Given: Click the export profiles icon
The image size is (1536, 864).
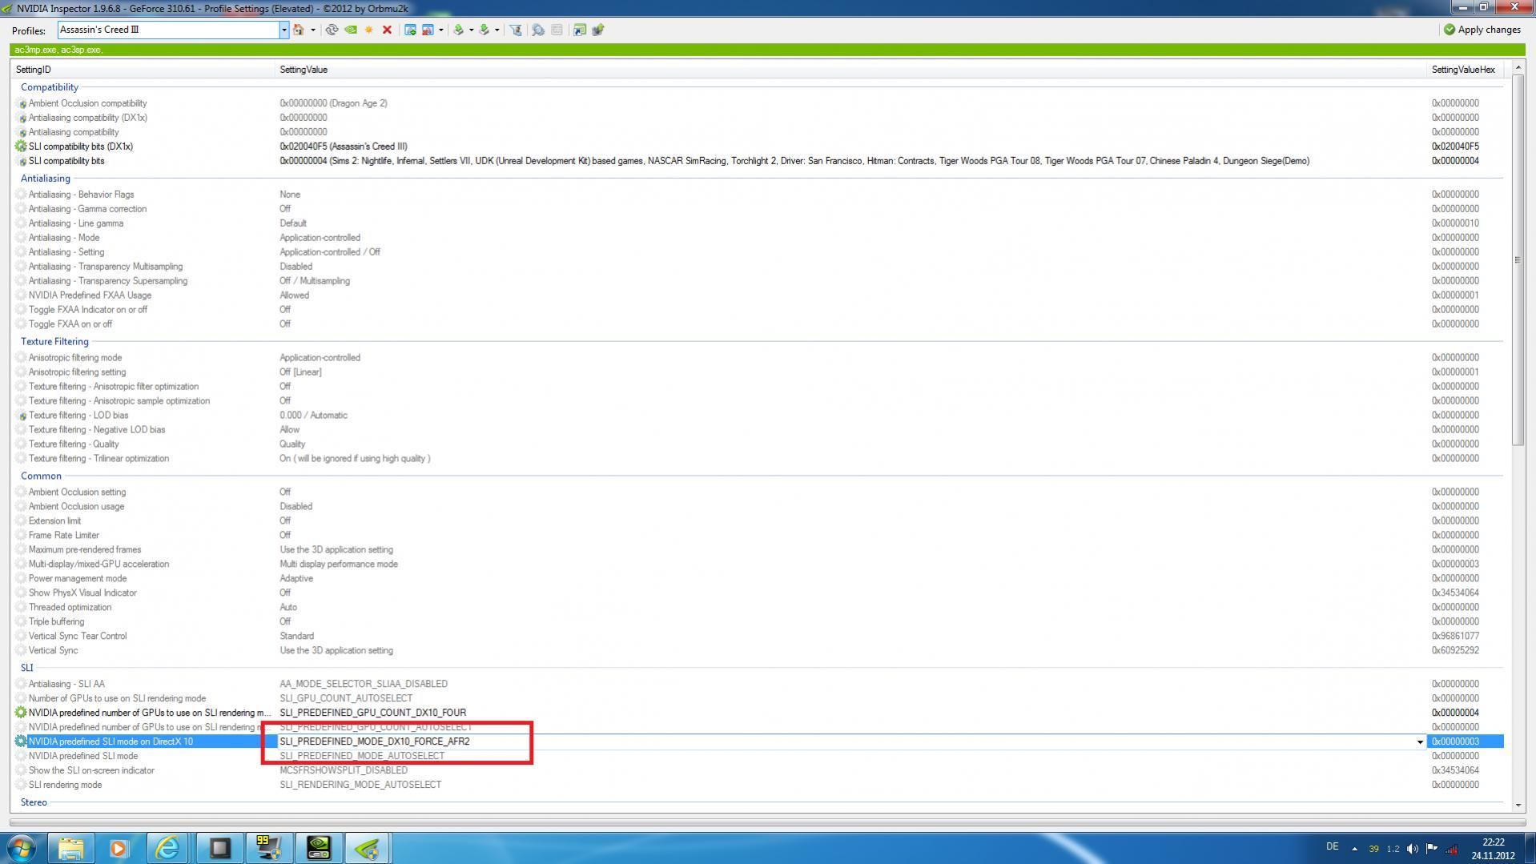Looking at the screenshot, I should [x=459, y=30].
